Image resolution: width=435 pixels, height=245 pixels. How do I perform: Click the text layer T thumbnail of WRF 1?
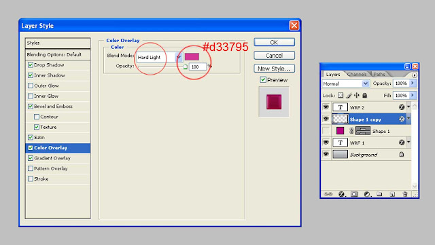(x=340, y=143)
